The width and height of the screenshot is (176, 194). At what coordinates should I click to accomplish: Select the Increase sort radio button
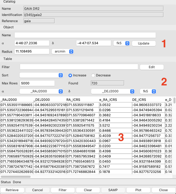click(70, 75)
